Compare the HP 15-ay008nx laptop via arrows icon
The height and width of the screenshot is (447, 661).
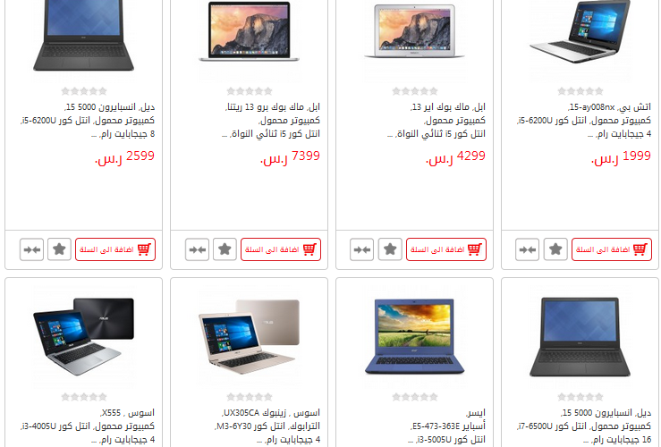coord(527,249)
